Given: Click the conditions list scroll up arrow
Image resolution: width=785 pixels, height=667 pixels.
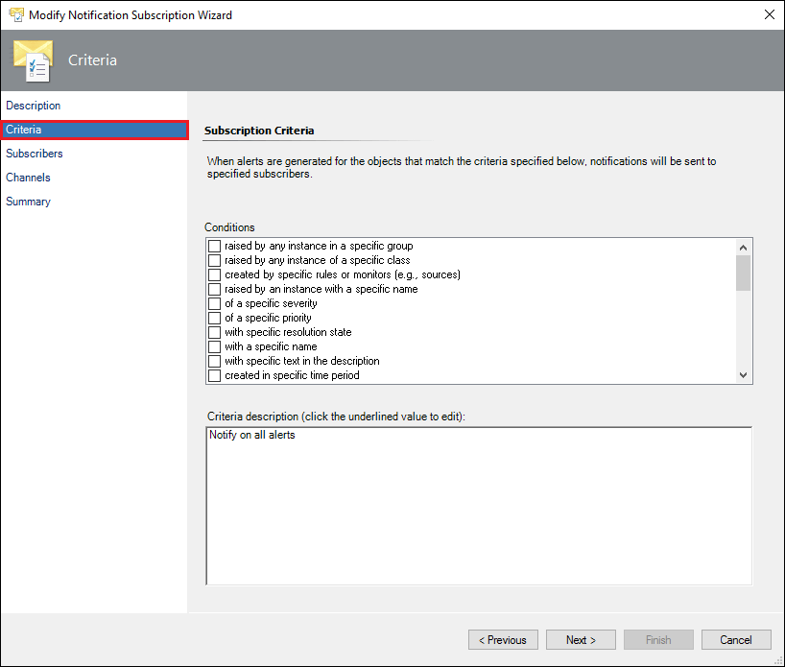Looking at the screenshot, I should click(x=743, y=248).
